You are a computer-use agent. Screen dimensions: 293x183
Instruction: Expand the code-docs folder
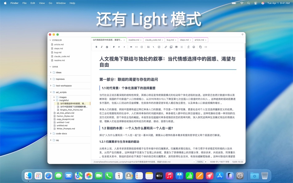[x=51, y=133]
